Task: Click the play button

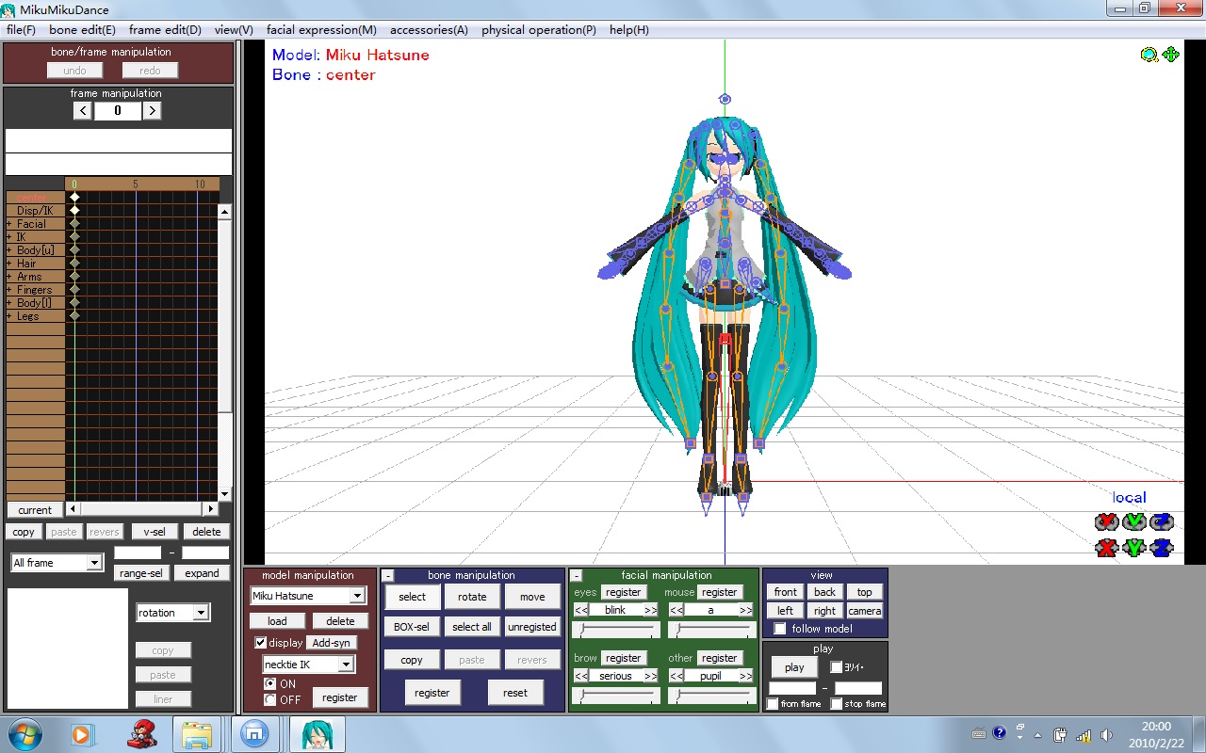Action: pyautogui.click(x=794, y=667)
